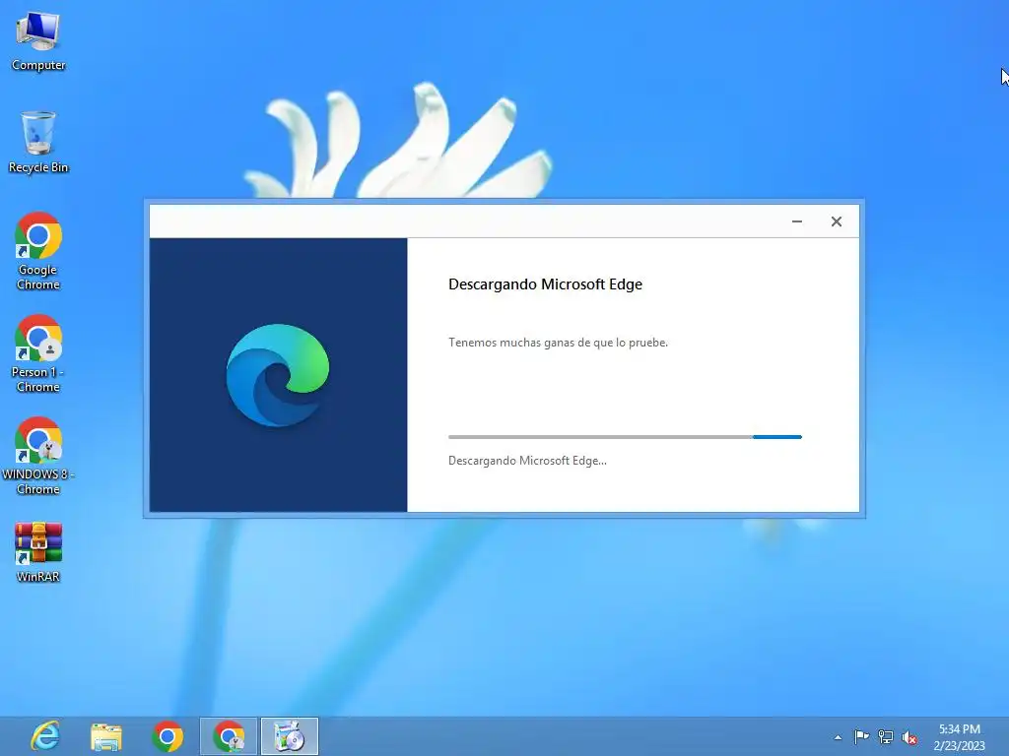
Task: Select the WINDOWS 8 - Chrome shortcut
Action: click(x=38, y=456)
